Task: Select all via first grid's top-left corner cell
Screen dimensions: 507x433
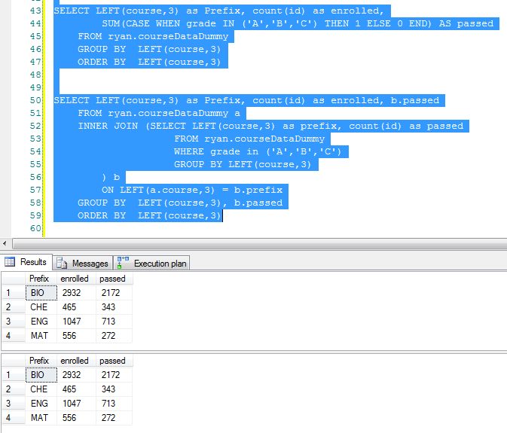Action: [x=14, y=279]
